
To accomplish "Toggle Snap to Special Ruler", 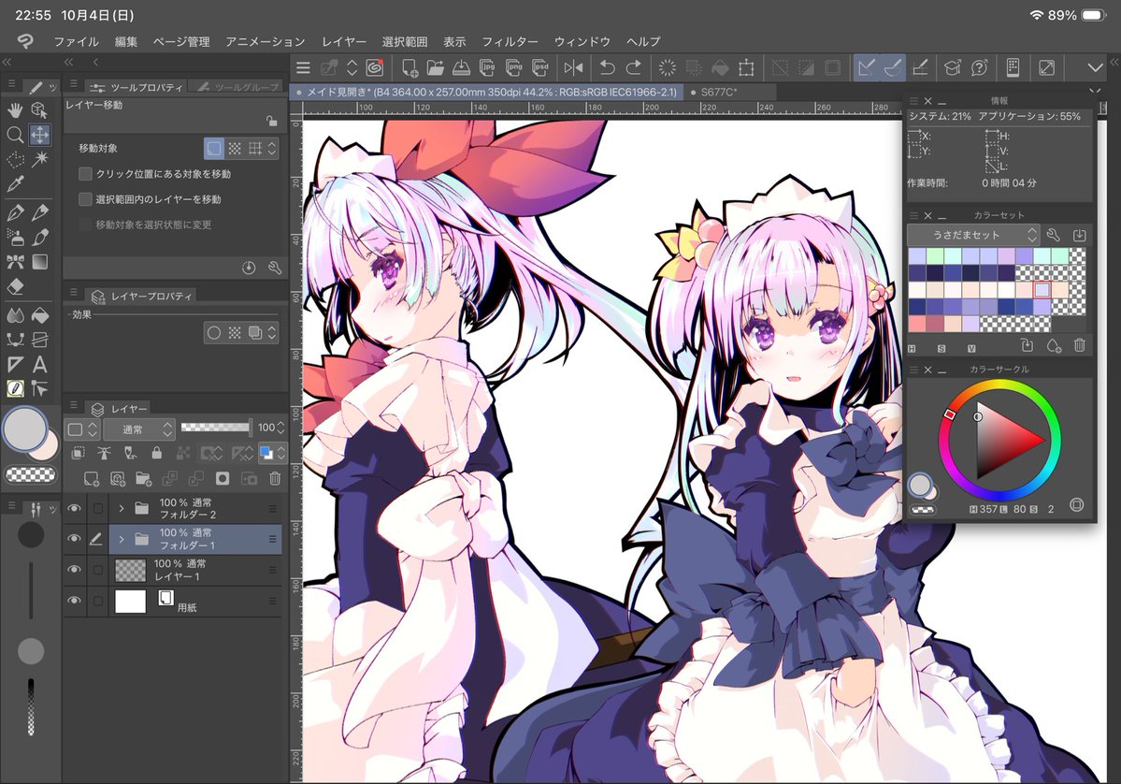I will pos(893,68).
